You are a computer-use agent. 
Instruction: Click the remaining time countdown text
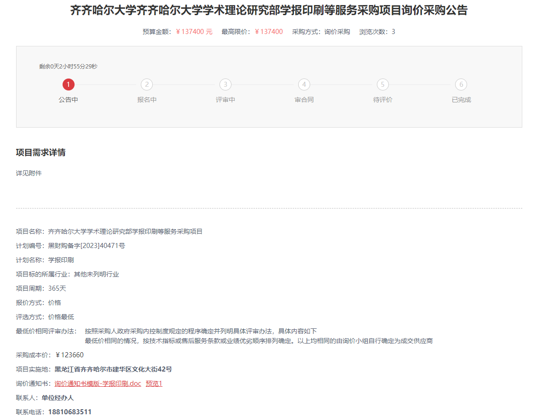(x=68, y=67)
